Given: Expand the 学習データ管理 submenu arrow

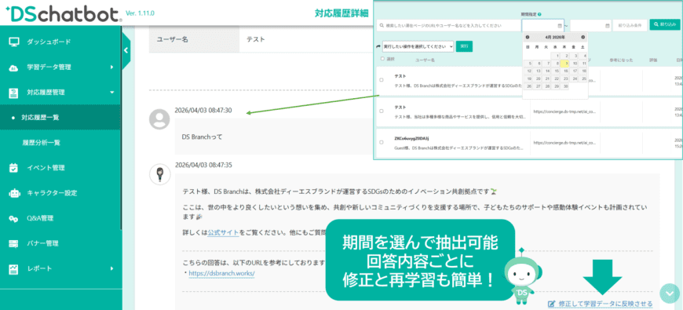Looking at the screenshot, I should point(112,67).
